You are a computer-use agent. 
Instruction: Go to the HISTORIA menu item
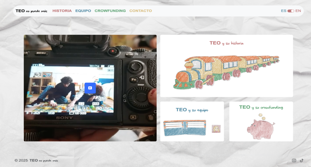pyautogui.click(x=62, y=11)
